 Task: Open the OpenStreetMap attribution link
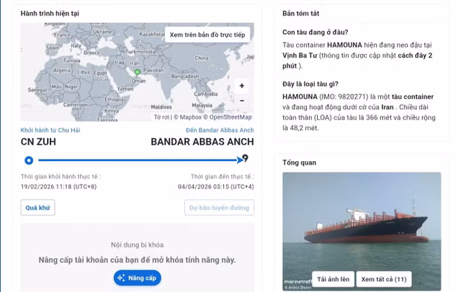click(x=230, y=117)
